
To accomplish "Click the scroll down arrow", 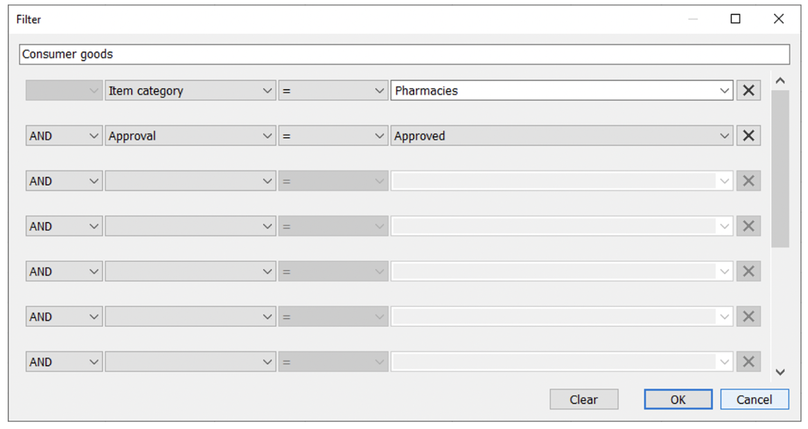I will [780, 372].
